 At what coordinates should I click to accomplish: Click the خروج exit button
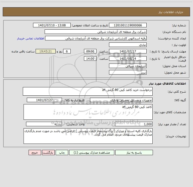tap(35, 152)
